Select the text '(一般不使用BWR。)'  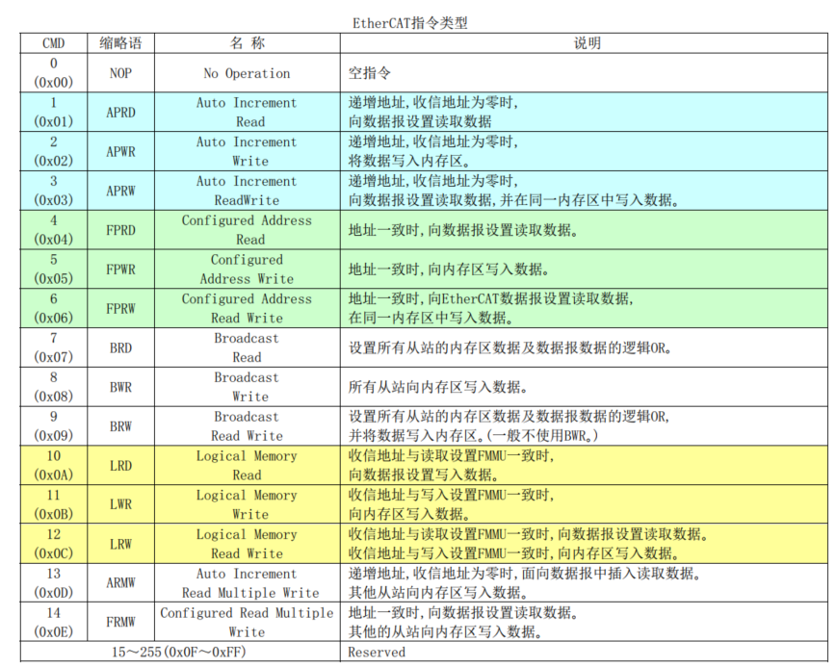tap(543, 436)
